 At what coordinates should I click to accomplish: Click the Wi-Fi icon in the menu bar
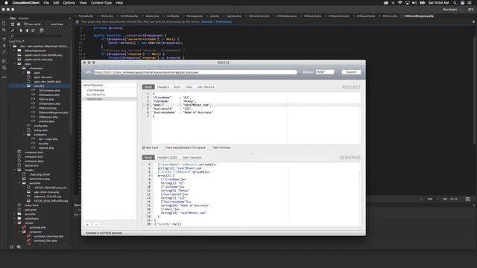[400, 3]
